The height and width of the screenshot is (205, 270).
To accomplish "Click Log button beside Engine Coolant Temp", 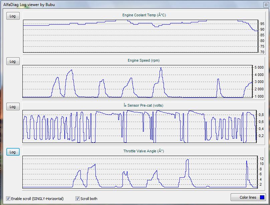I will 13,16.
